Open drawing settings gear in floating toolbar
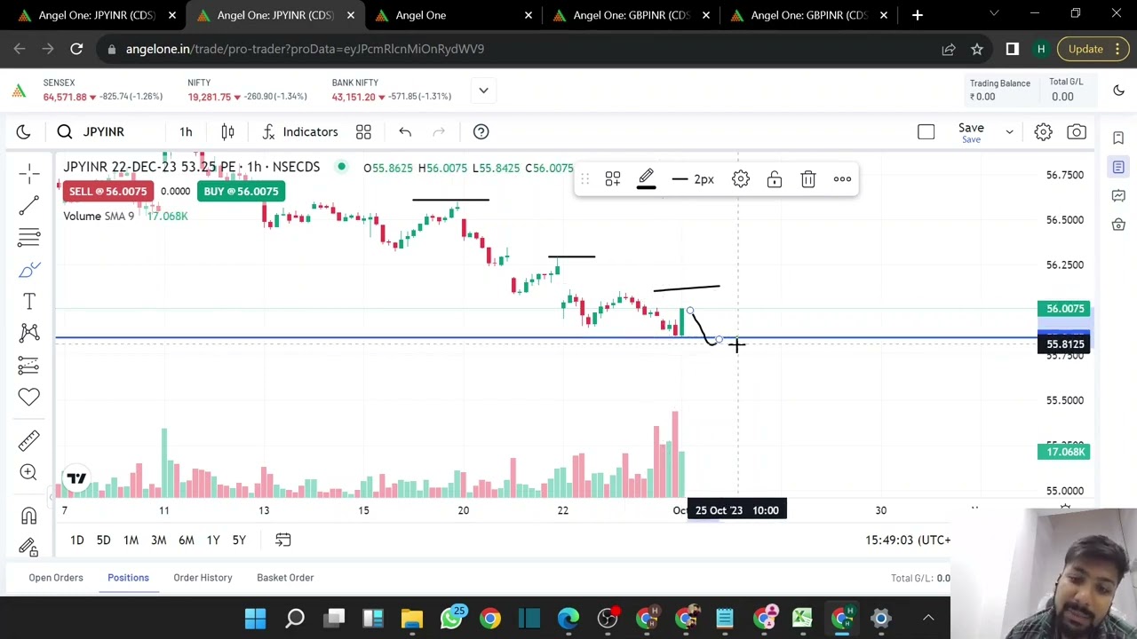 pyautogui.click(x=740, y=179)
